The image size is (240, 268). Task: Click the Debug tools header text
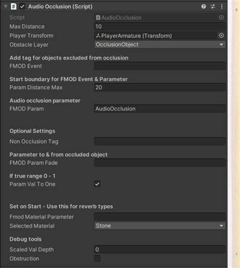point(25,239)
